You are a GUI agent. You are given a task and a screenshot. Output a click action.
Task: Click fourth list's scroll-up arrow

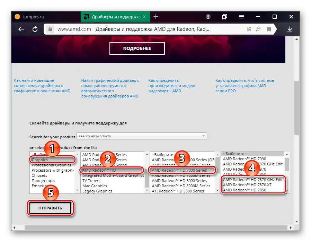[x=287, y=154]
